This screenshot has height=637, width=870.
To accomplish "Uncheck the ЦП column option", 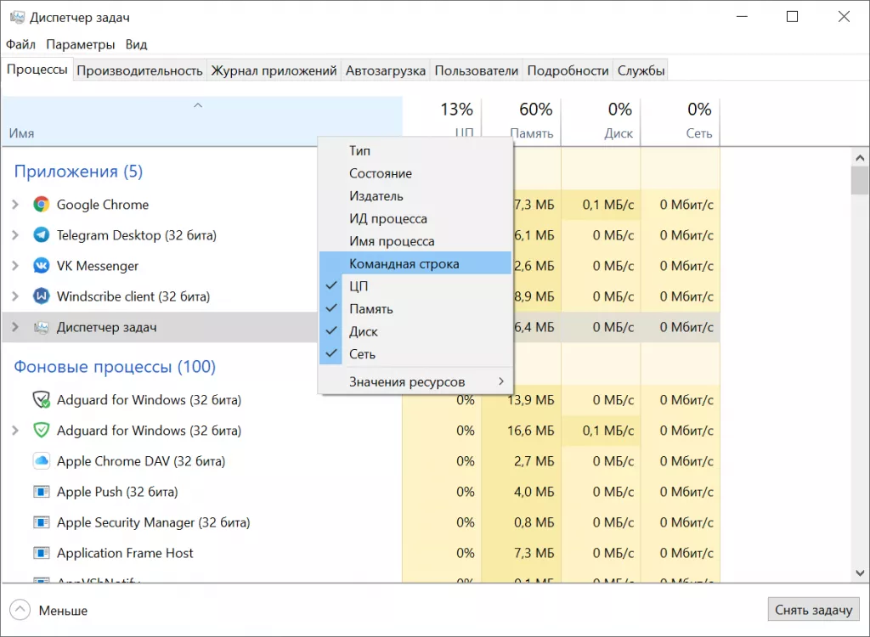I will click(359, 286).
